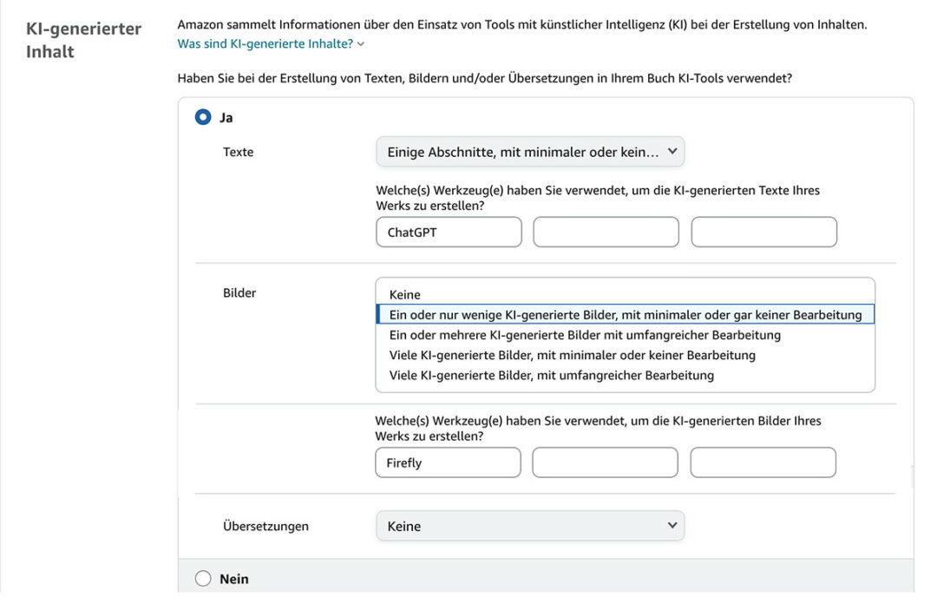Click the 'Texte' label
Viewport: 937px width, 610px height.
click(238, 152)
